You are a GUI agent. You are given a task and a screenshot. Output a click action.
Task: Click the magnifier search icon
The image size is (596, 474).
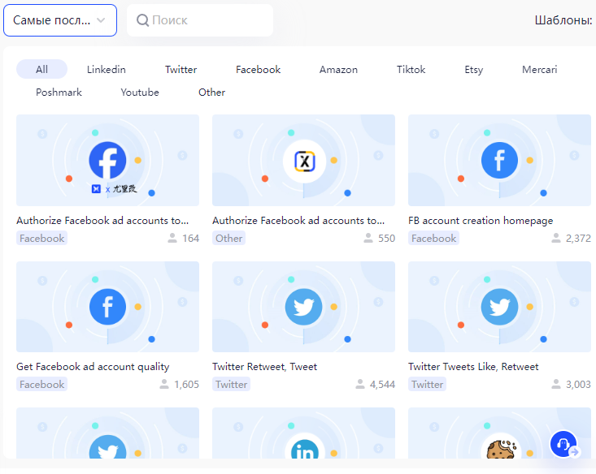click(x=142, y=20)
